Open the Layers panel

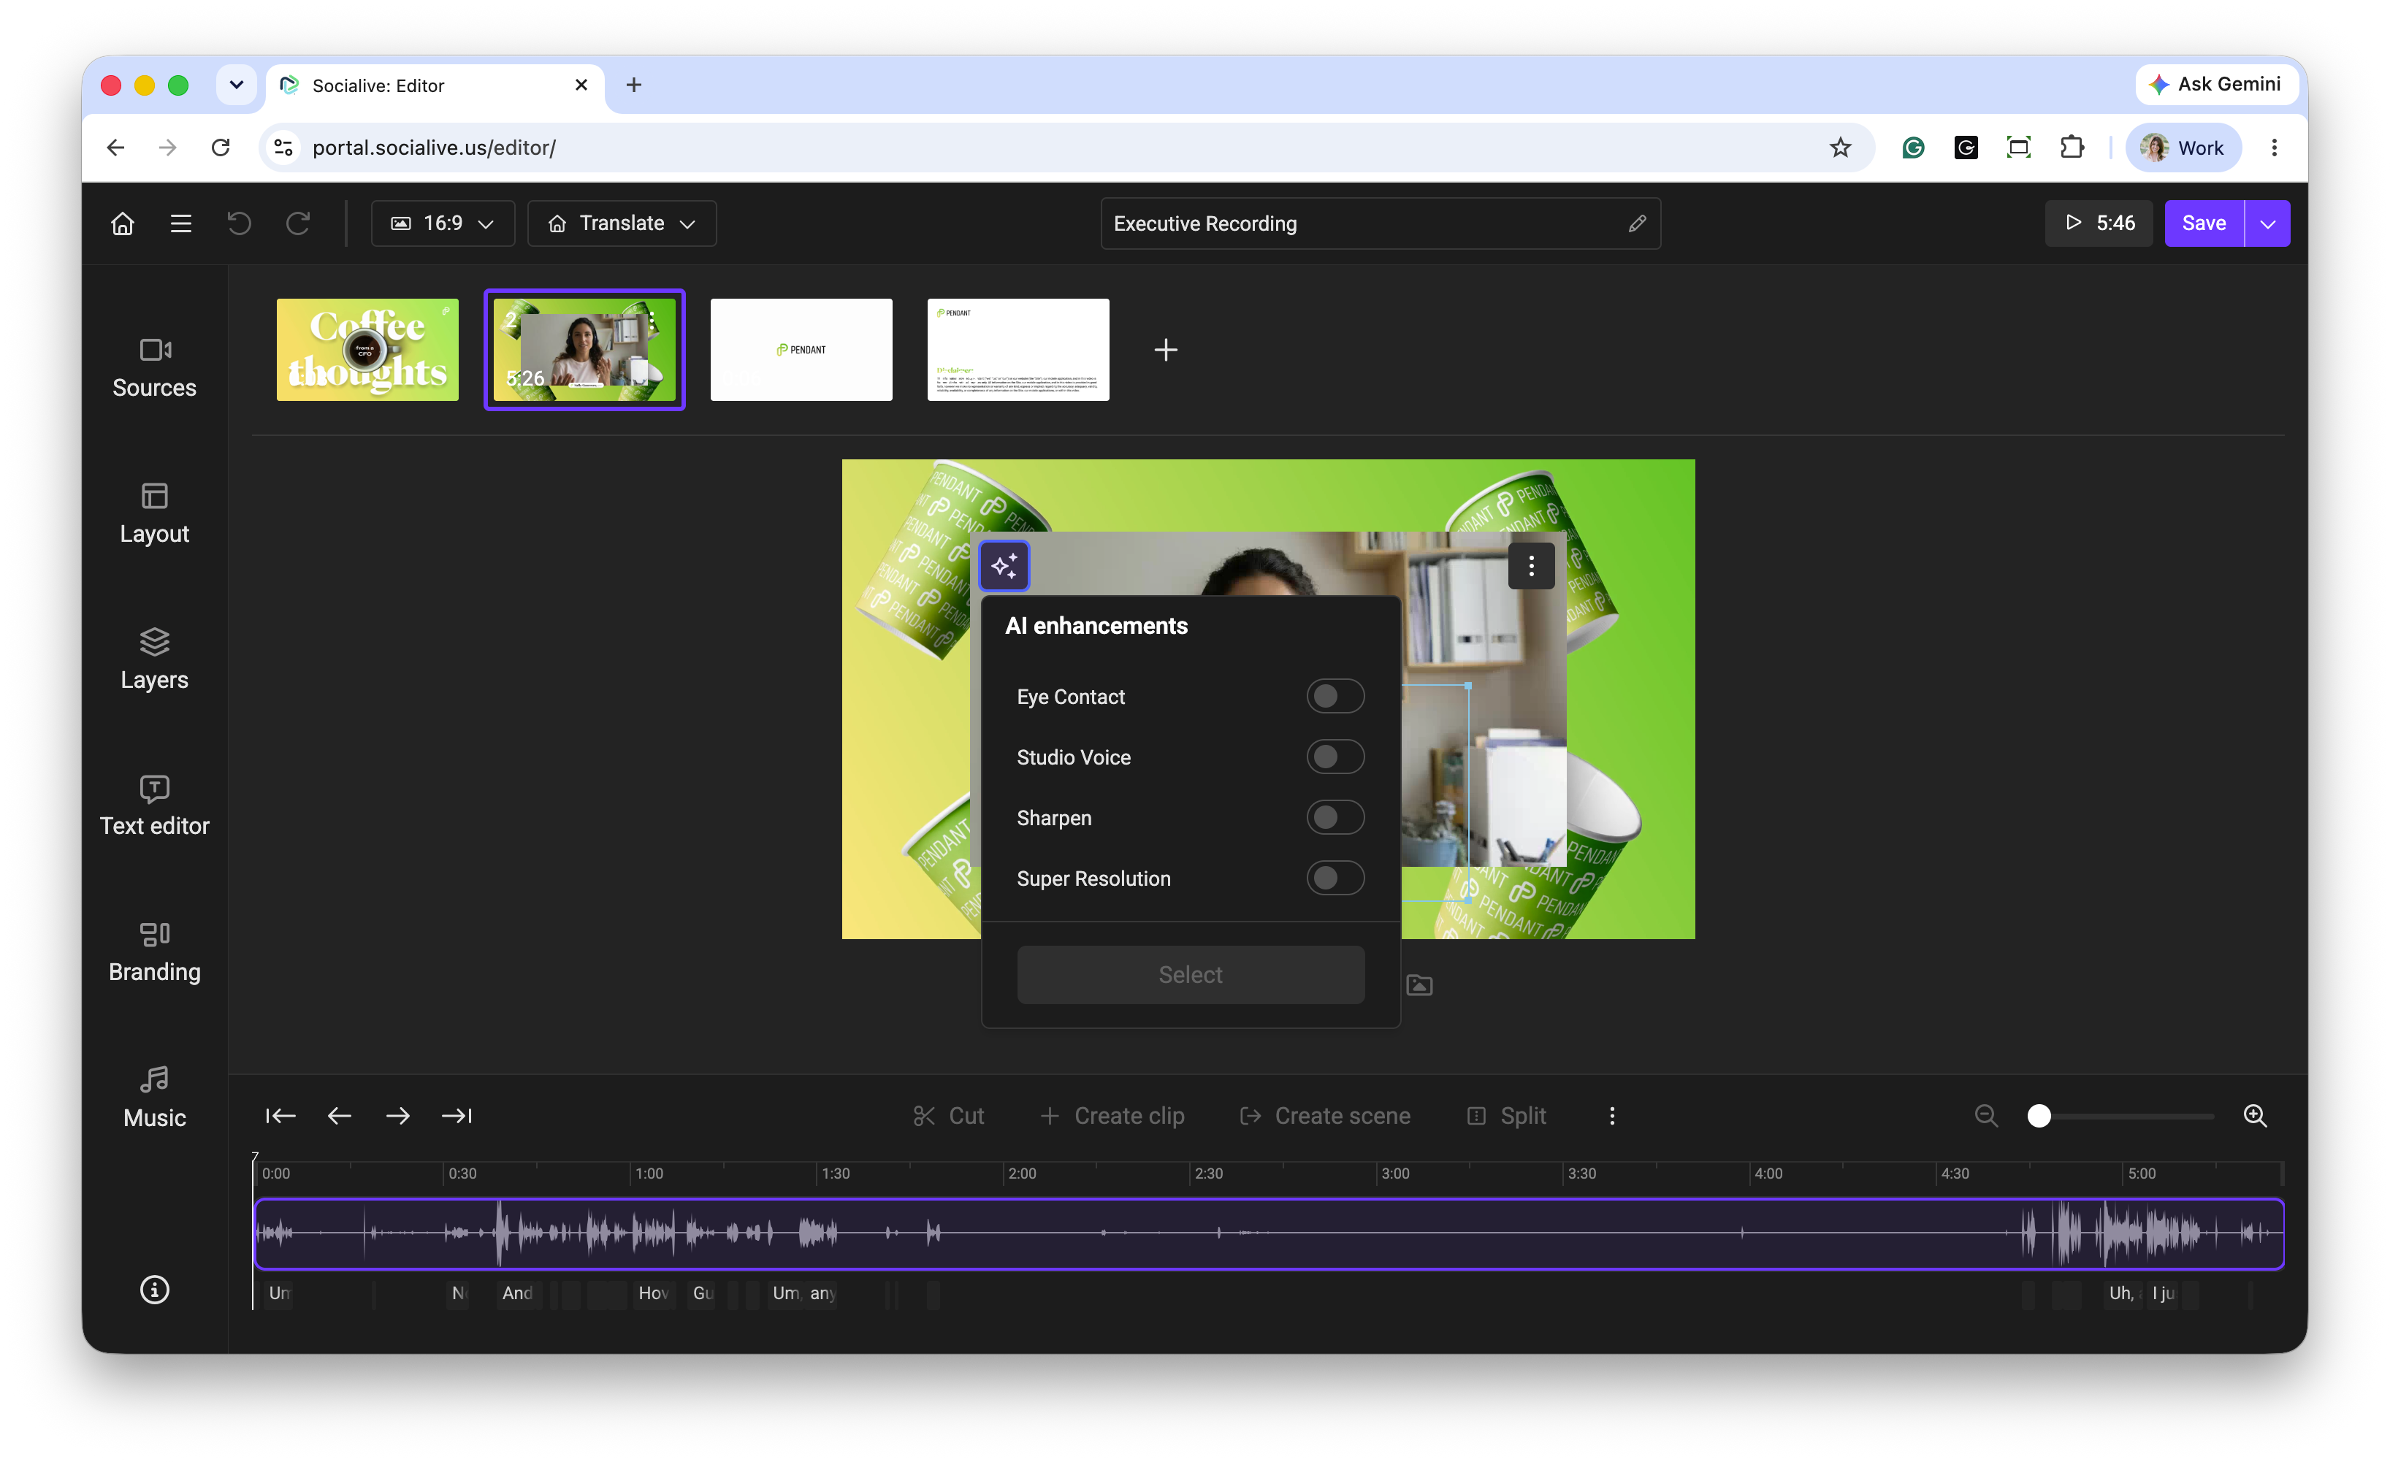coord(154,660)
